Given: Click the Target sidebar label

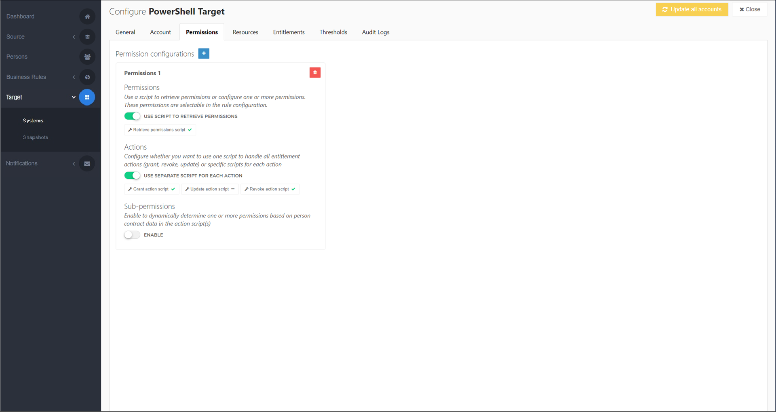Looking at the screenshot, I should 14,97.
